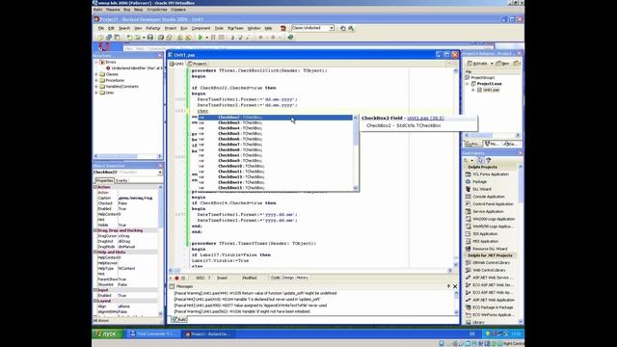
Task: Select Unit1.pas in Project Manager tree
Action: click(x=491, y=90)
